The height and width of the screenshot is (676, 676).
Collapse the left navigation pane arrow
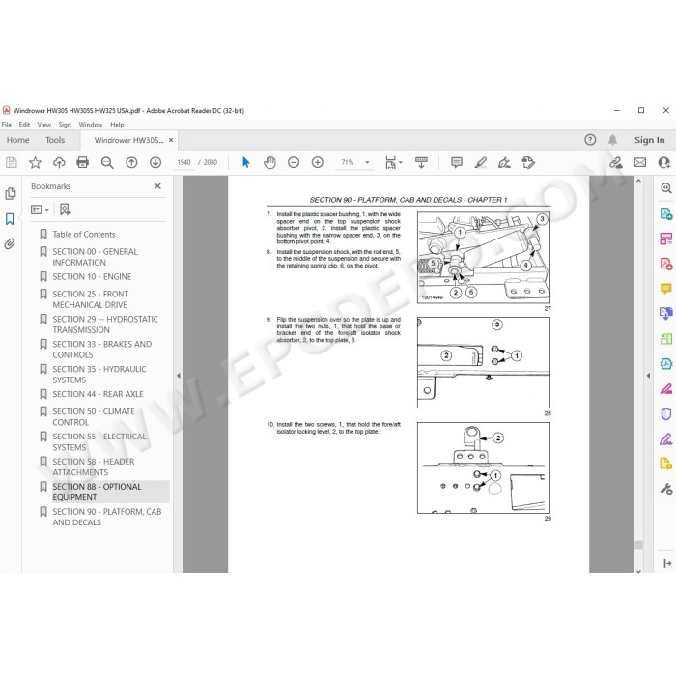178,375
